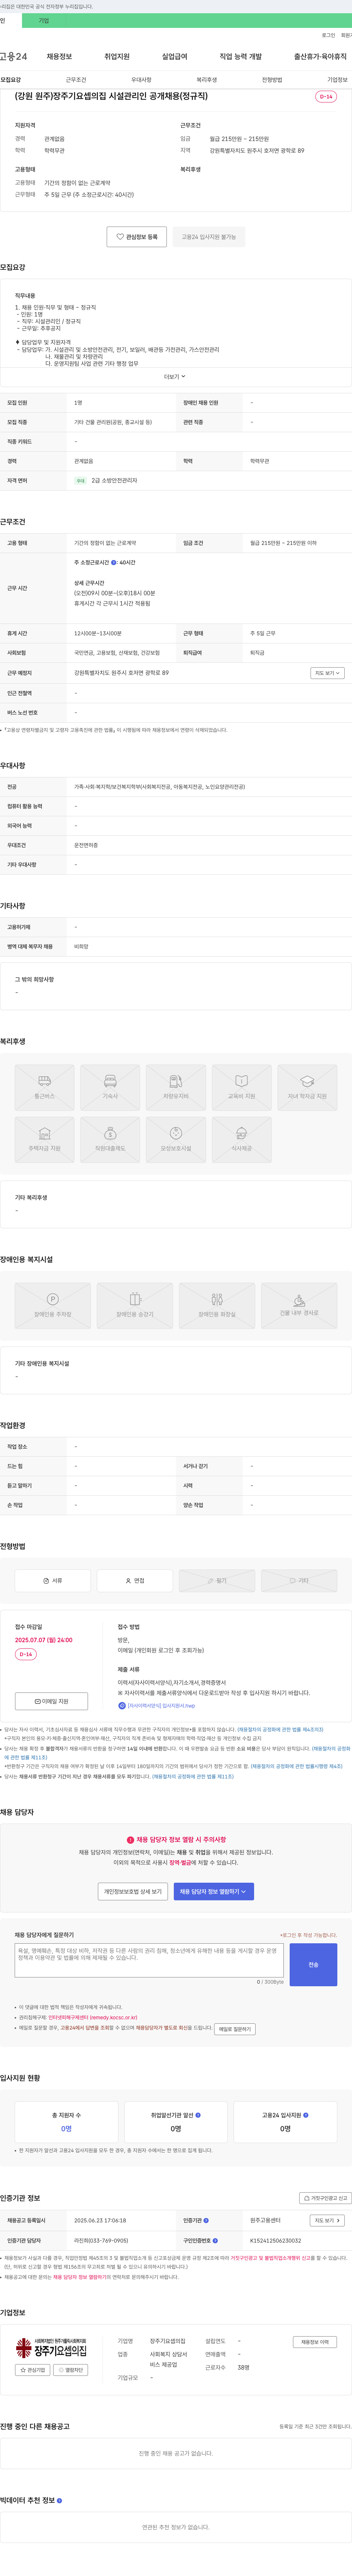Click 개인정보보호법 상세 보기 button
Viewport: 352px width, 2576px height.
pos(133,1891)
